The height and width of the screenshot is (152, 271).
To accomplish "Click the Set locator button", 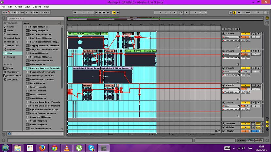I will click(x=228, y=29).
